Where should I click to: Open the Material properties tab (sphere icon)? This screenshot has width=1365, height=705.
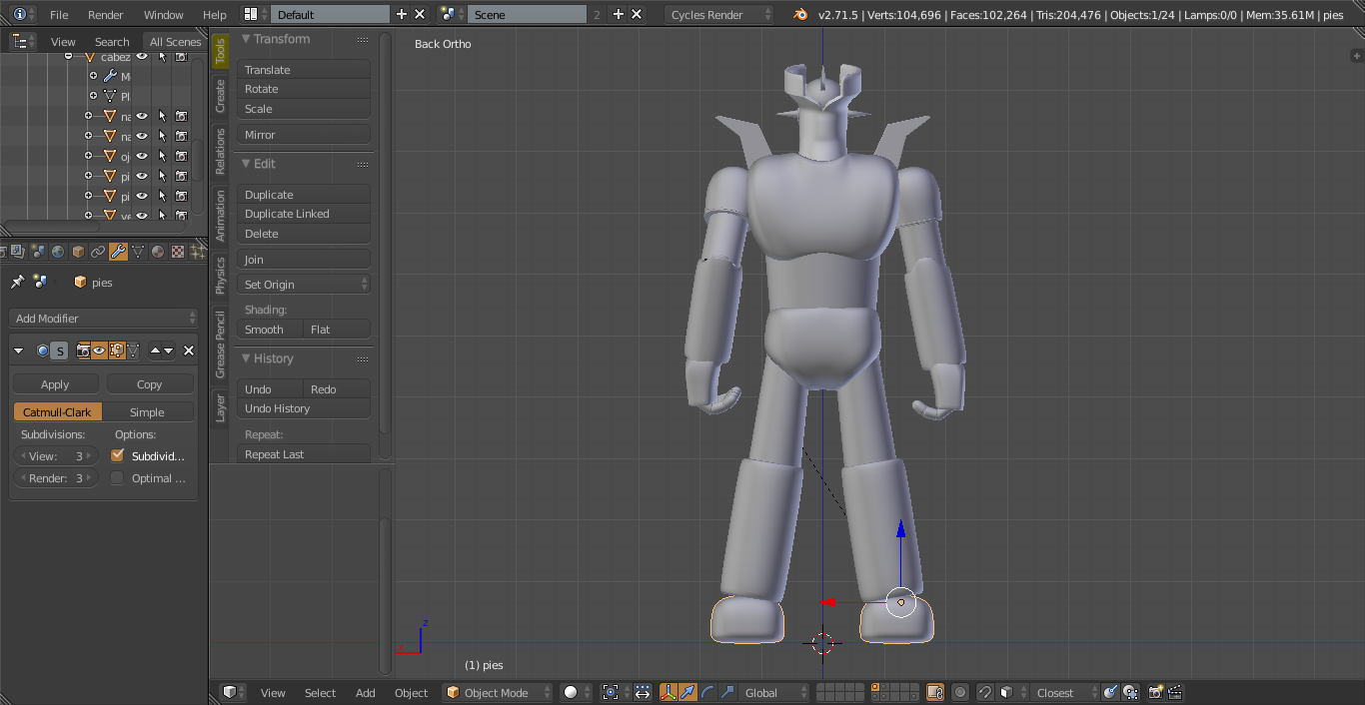157,252
